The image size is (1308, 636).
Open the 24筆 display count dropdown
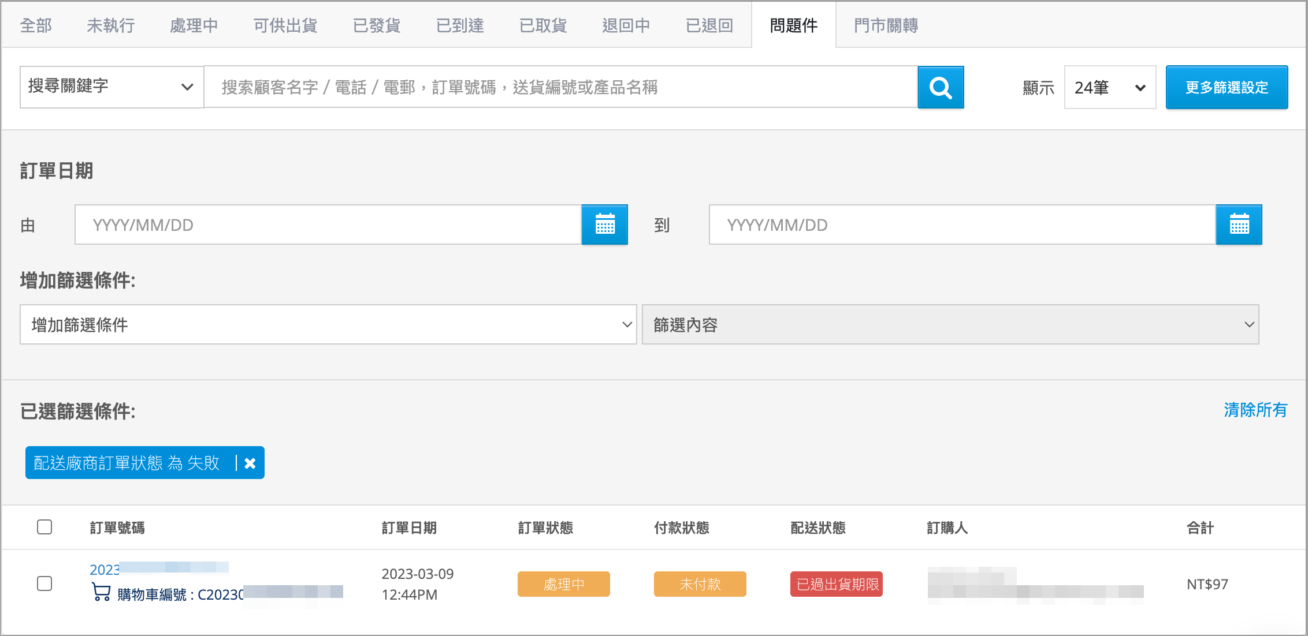tap(1110, 87)
